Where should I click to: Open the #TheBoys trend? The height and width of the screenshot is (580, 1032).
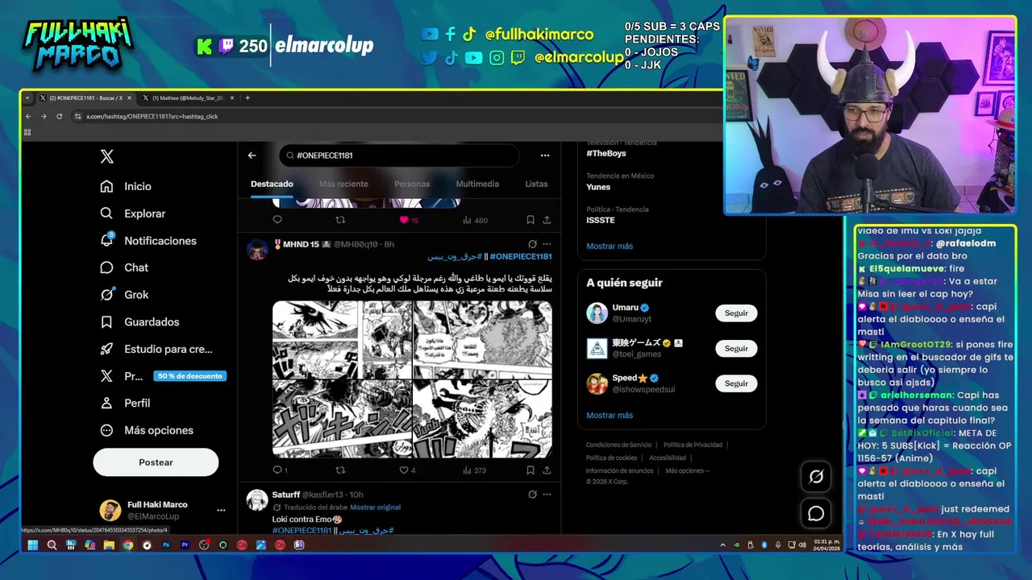[606, 153]
